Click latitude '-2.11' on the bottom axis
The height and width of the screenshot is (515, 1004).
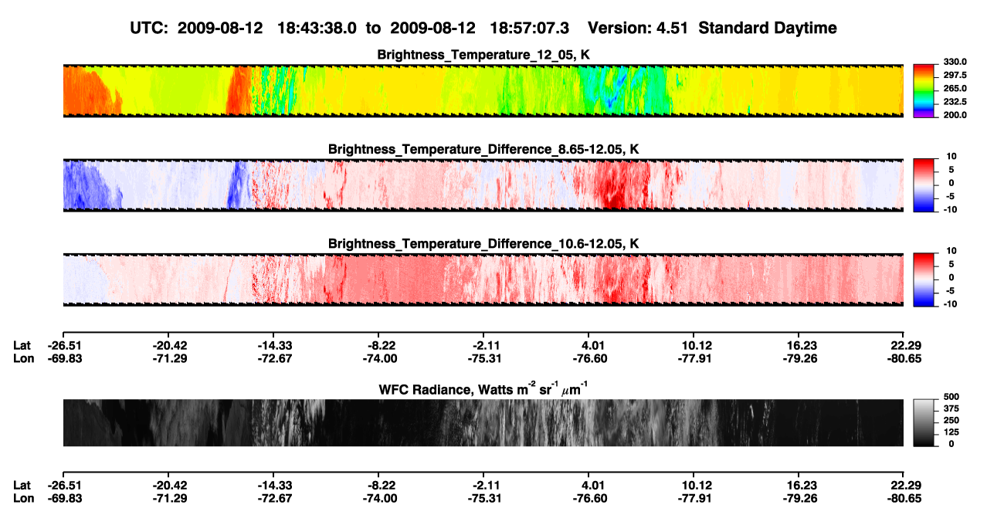483,486
